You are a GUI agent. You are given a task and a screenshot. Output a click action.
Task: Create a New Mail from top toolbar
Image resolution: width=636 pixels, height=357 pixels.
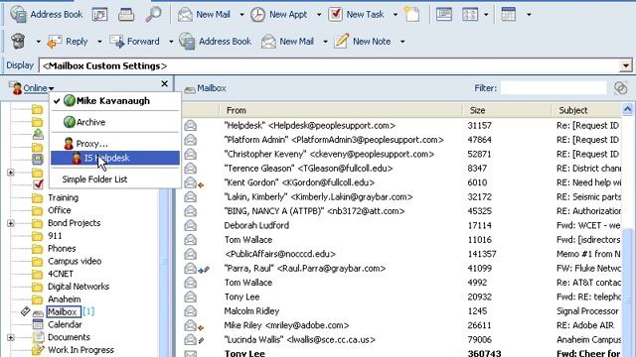pyautogui.click(x=204, y=15)
